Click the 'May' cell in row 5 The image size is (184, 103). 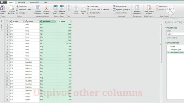[48, 37]
